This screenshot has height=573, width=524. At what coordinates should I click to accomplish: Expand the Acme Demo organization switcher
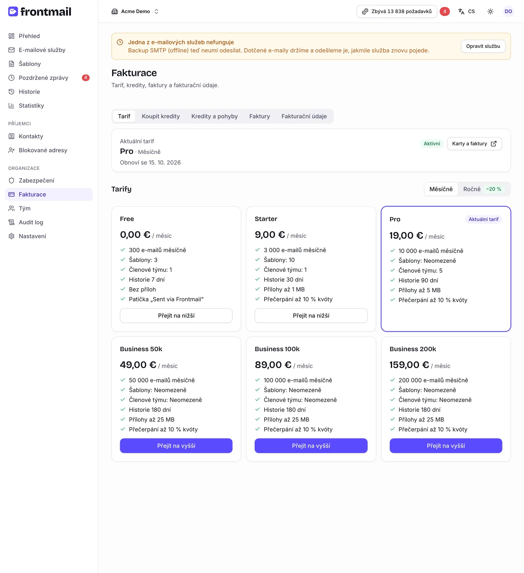point(135,11)
